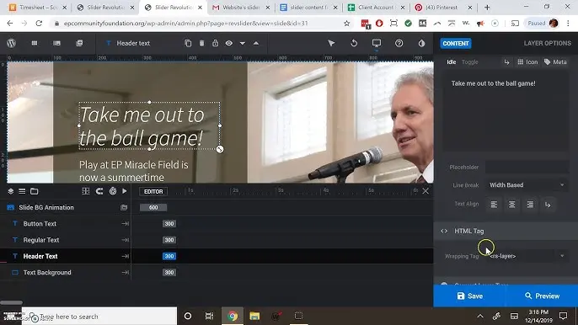The image size is (578, 325).
Task: Open the Layer name Header text field
Action: pos(133,43)
